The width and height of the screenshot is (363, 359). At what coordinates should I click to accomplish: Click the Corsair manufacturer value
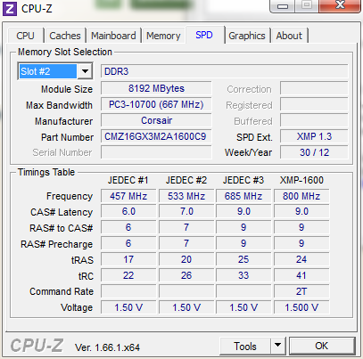156,120
